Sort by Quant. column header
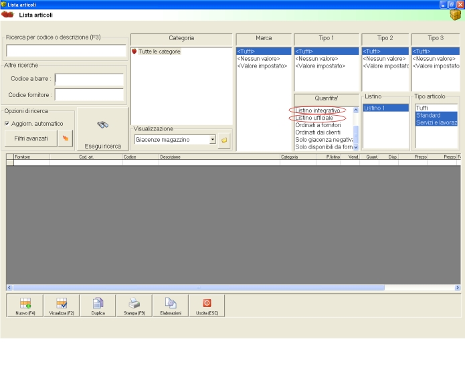 point(369,157)
